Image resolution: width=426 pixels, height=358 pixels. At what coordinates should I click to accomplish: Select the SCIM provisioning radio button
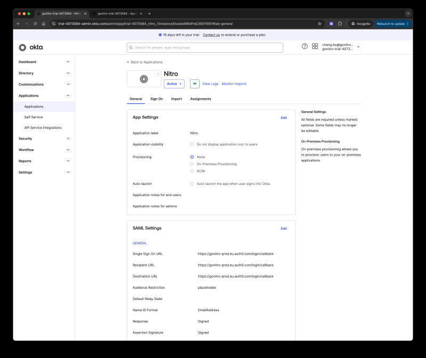(x=192, y=171)
